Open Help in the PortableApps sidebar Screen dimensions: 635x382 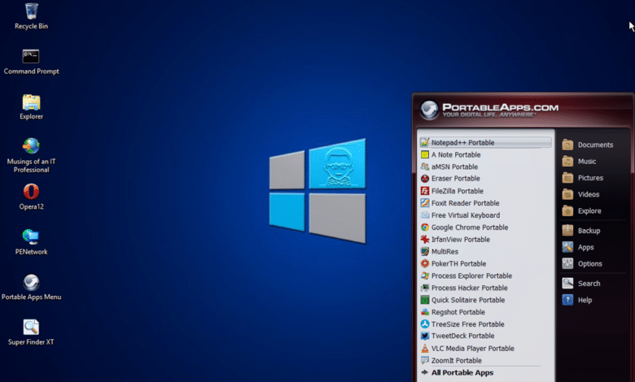point(577,301)
